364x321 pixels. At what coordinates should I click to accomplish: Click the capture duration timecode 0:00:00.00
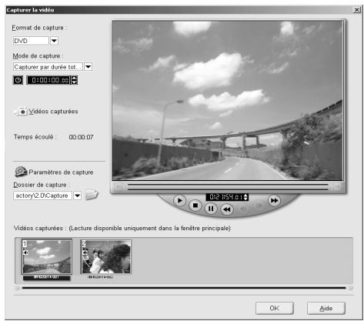point(48,80)
